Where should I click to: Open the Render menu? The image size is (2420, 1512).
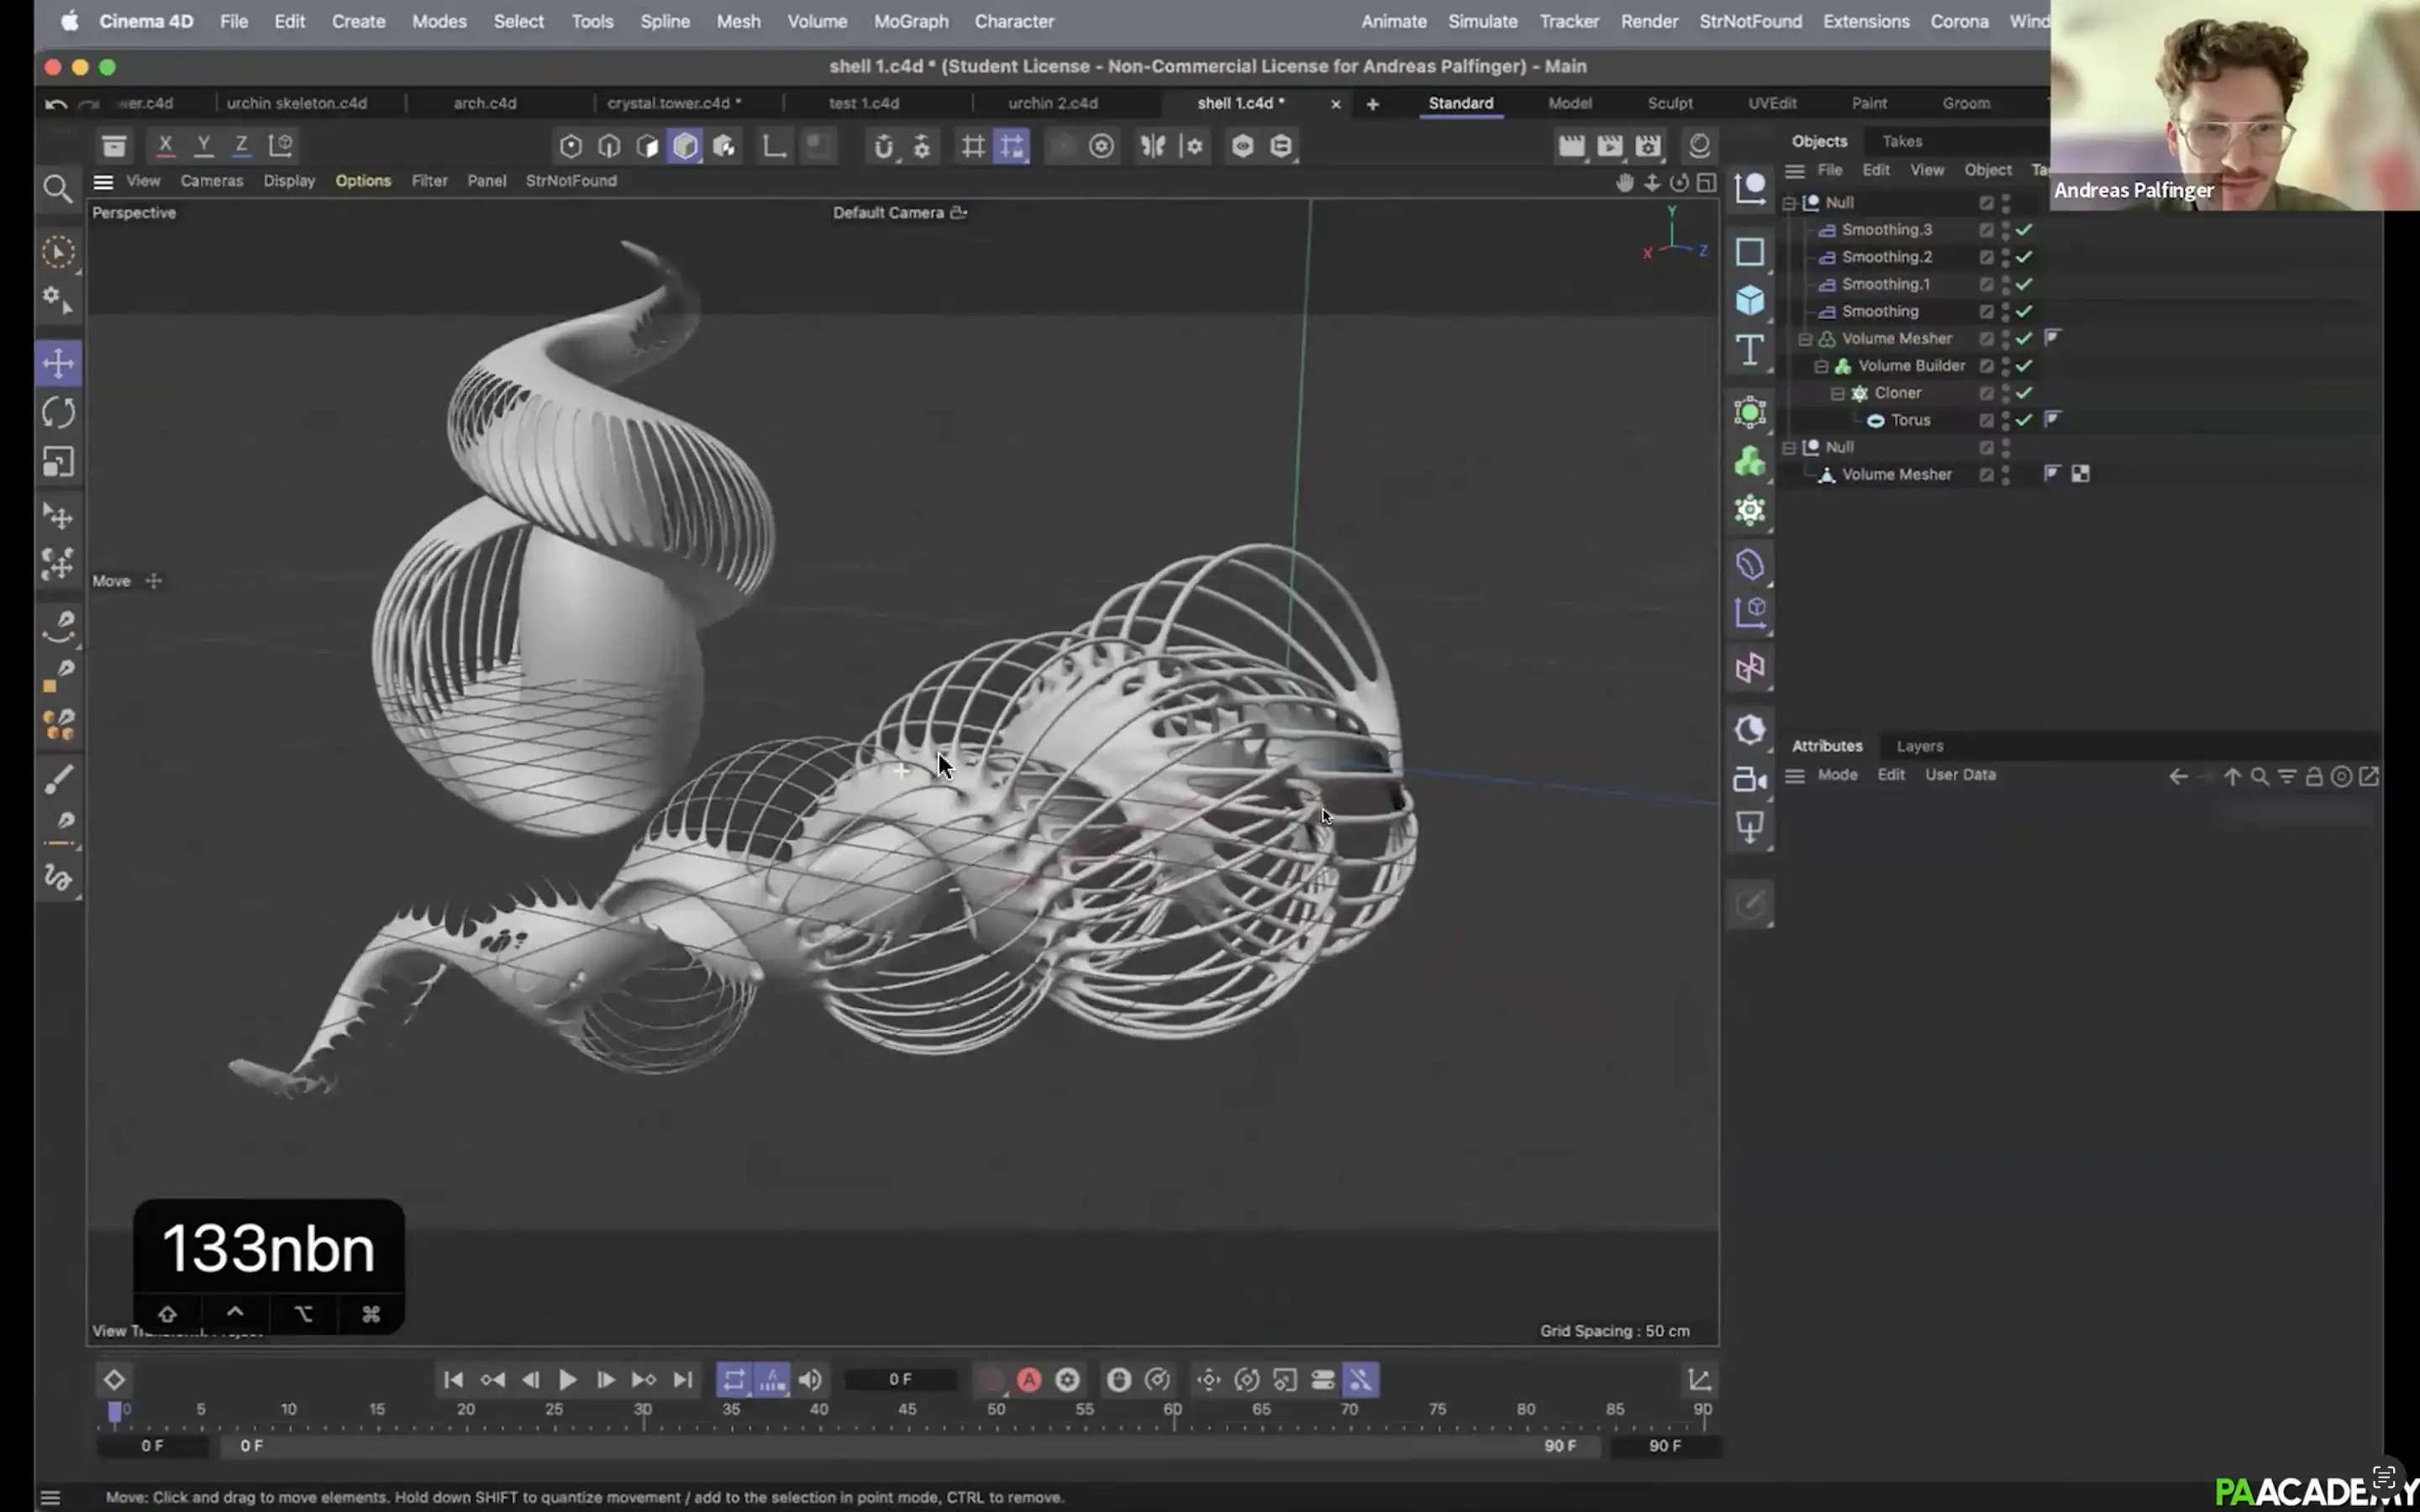click(x=1649, y=21)
